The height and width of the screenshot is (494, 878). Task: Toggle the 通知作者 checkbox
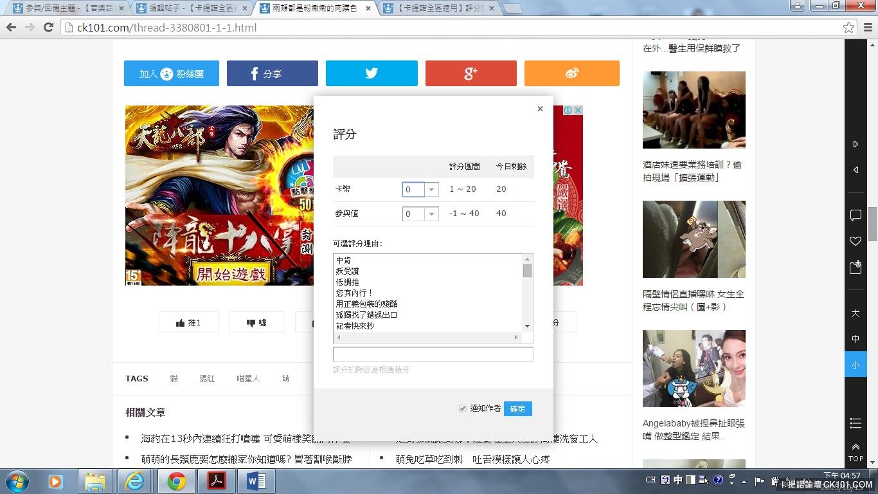click(x=462, y=409)
